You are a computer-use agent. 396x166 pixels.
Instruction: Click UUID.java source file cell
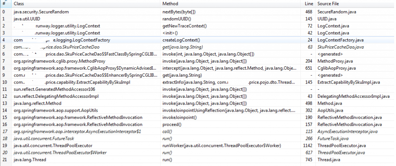tap(327, 19)
